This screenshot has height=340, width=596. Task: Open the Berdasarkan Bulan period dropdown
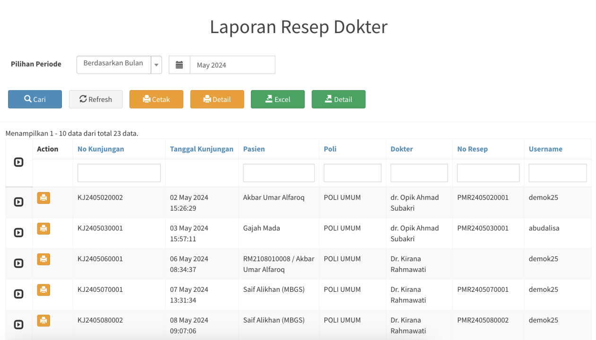119,65
